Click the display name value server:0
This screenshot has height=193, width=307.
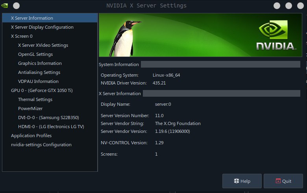pos(163,104)
